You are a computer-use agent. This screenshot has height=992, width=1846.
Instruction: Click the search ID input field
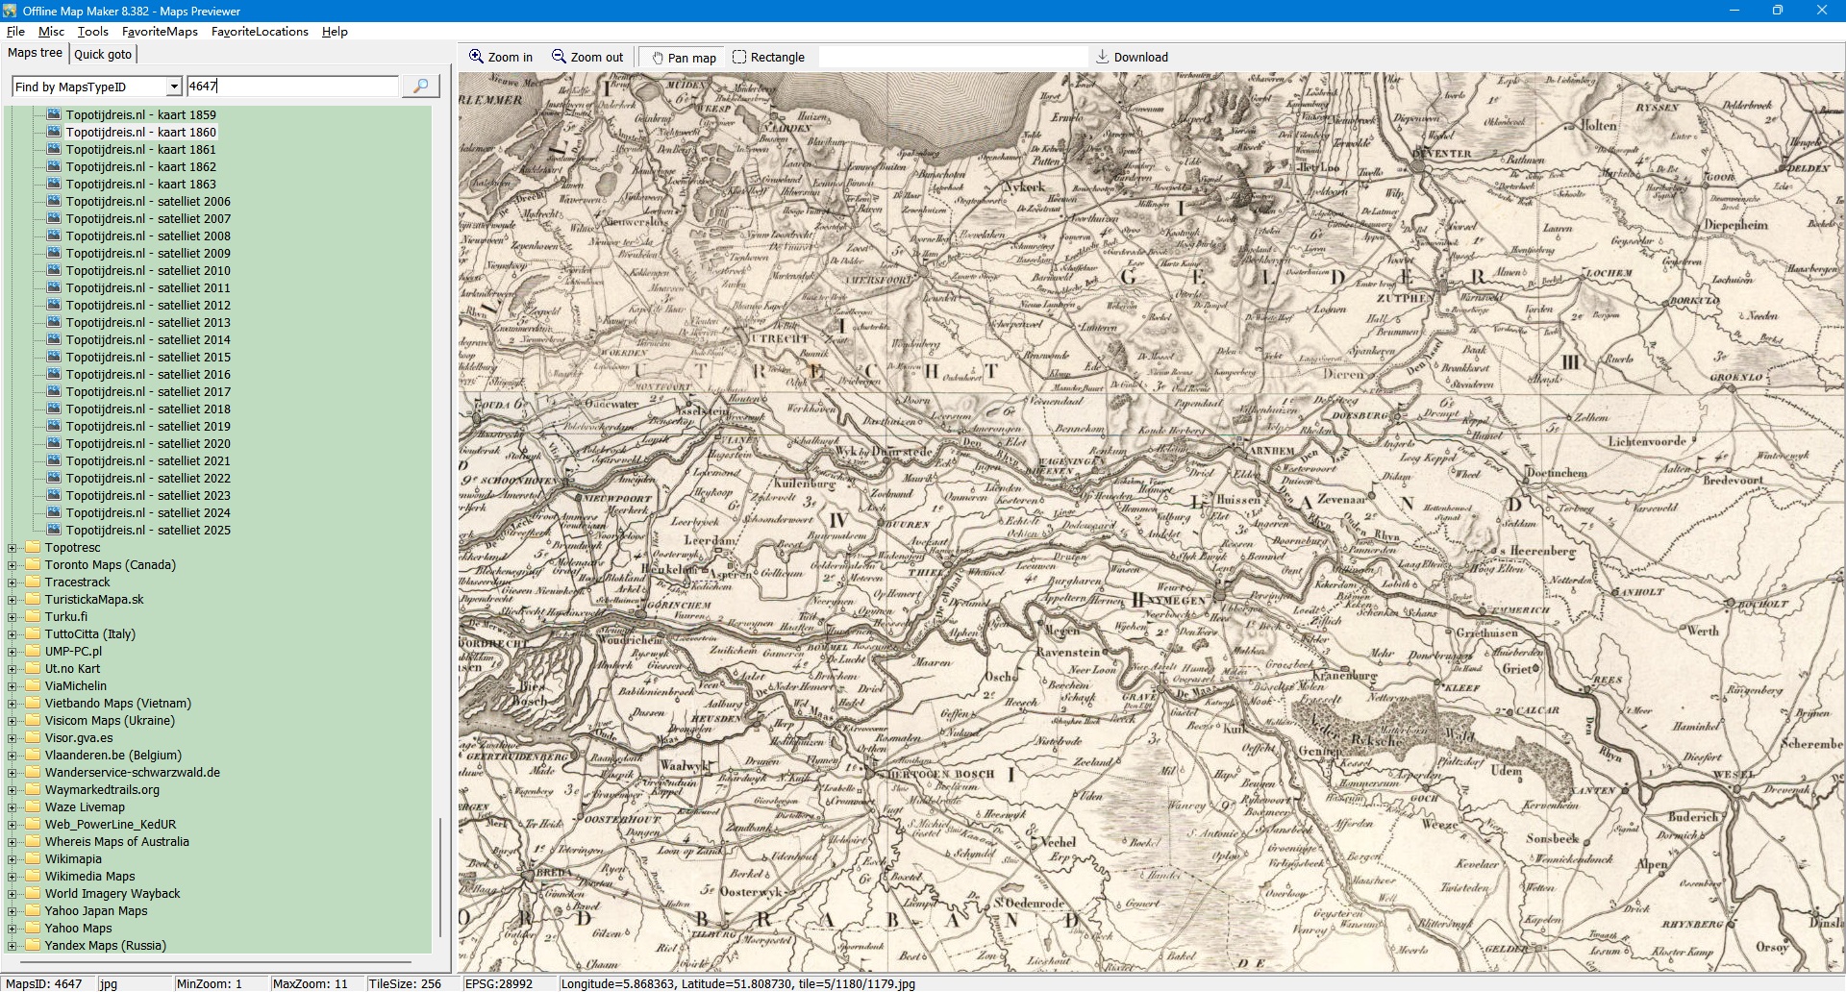pos(292,87)
